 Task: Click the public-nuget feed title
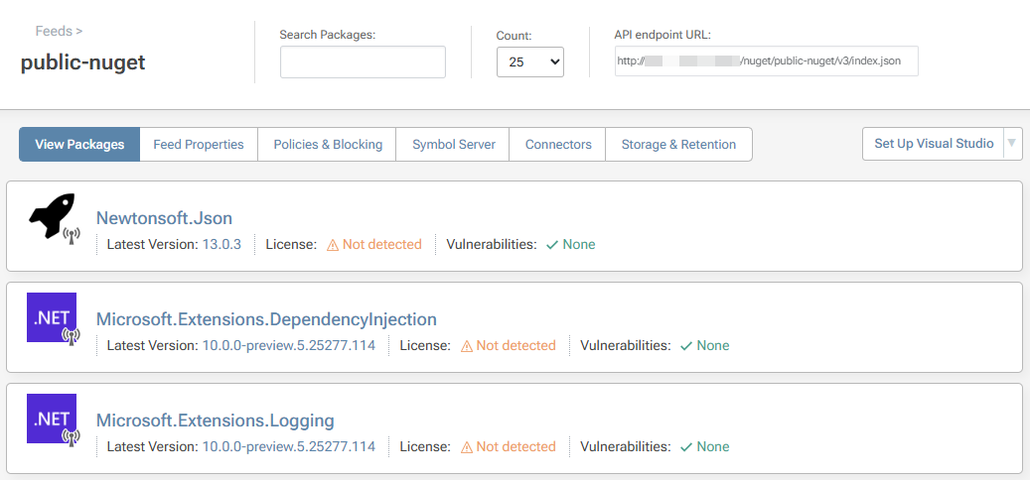(82, 62)
